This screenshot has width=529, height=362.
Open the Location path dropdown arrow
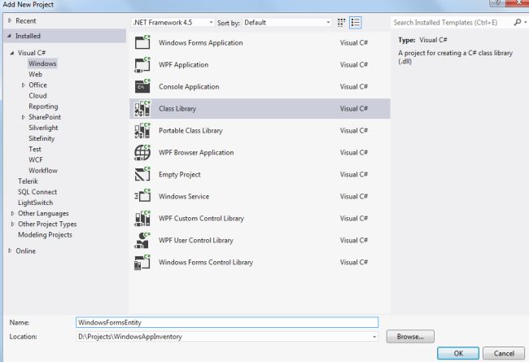tap(374, 337)
